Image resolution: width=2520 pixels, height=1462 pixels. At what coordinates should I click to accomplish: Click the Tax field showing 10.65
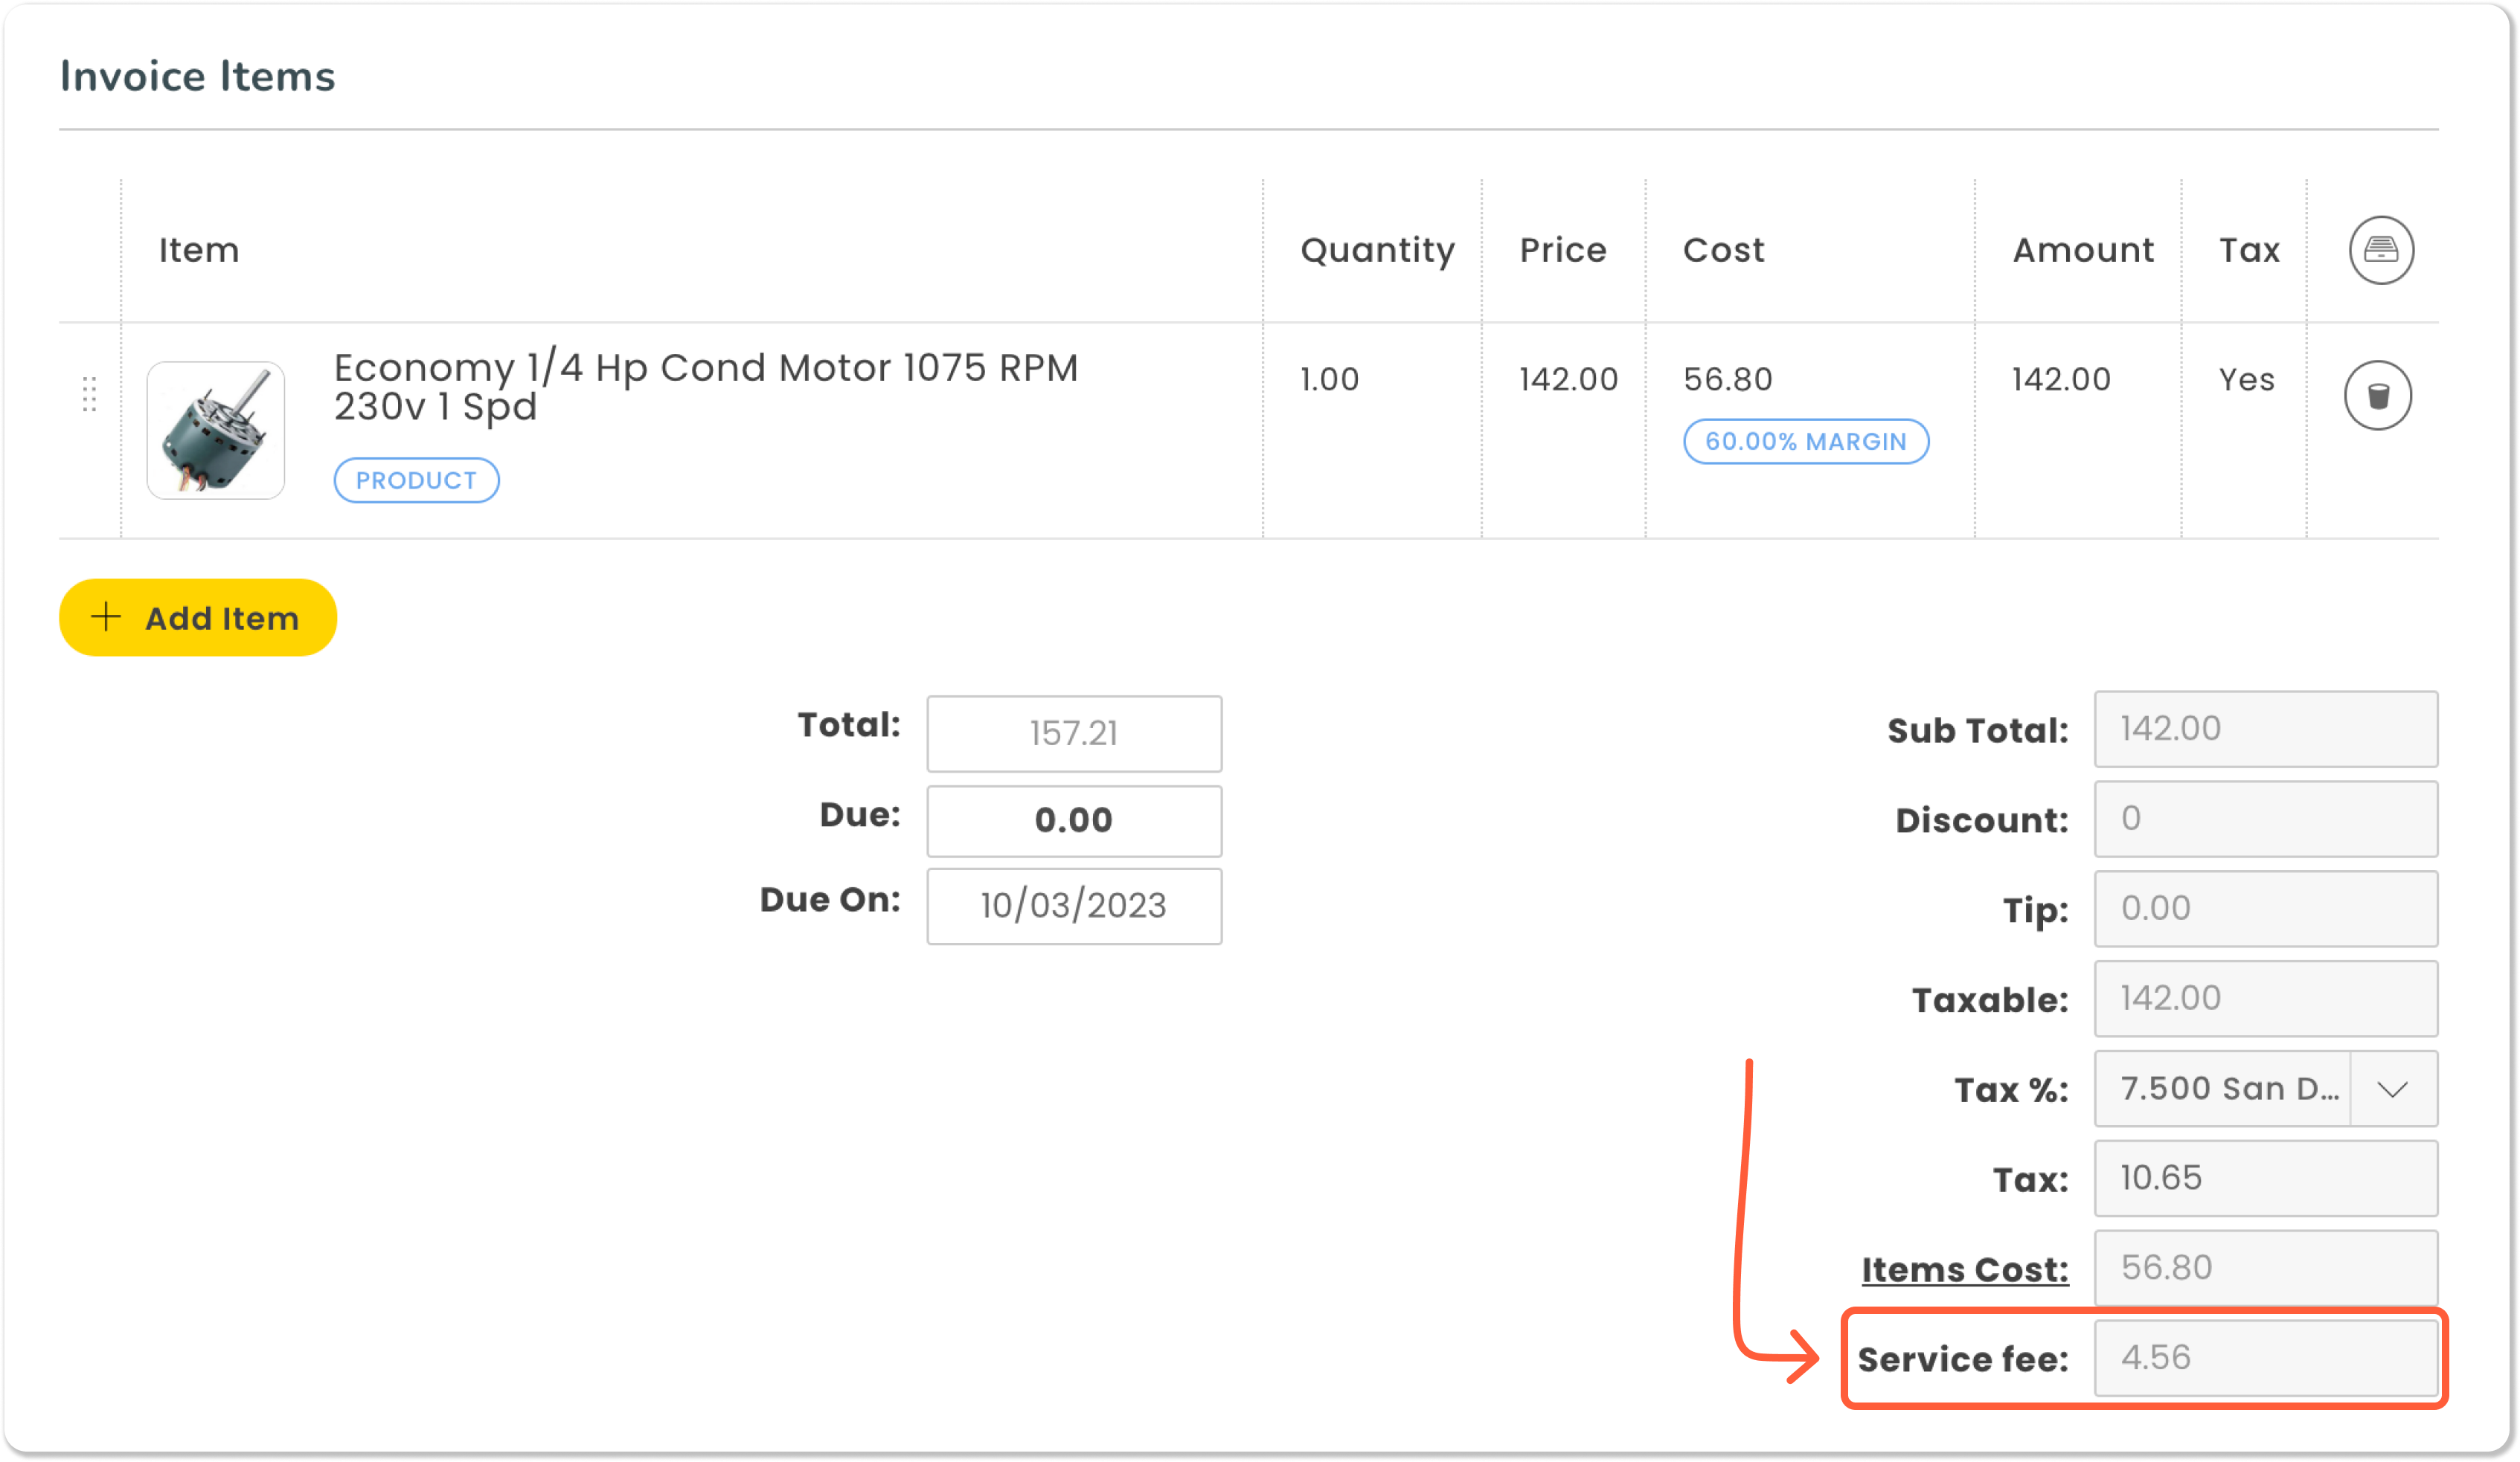(2265, 1178)
